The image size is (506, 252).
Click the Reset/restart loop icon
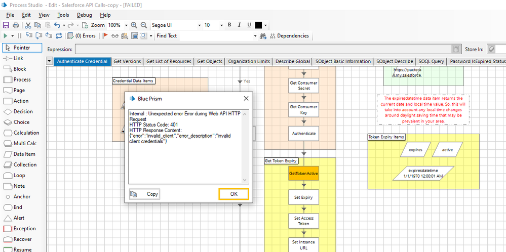pyautogui.click(x=59, y=36)
